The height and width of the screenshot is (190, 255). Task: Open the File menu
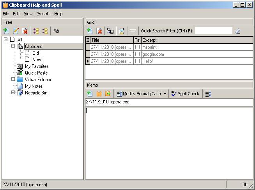[x=6, y=14]
